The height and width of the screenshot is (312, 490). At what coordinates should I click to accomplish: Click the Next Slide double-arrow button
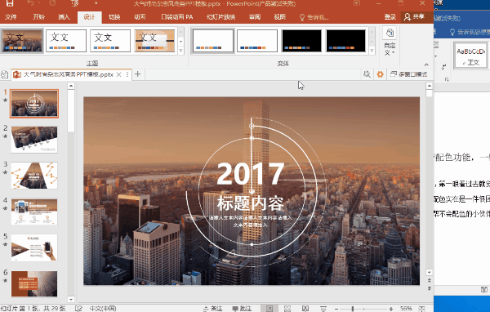coord(430,288)
